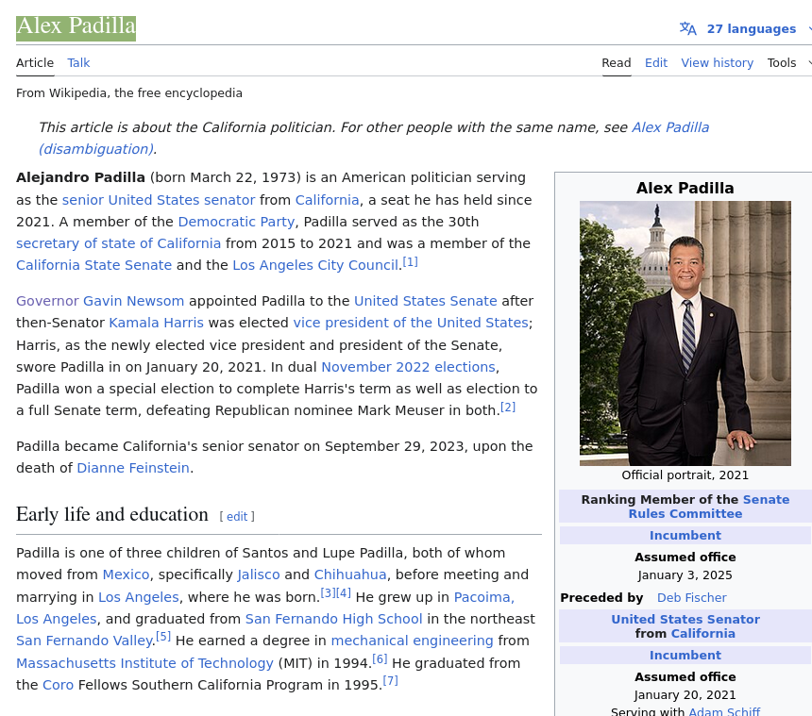Jump to citation [3]
The height and width of the screenshot is (716, 812).
[x=328, y=592]
